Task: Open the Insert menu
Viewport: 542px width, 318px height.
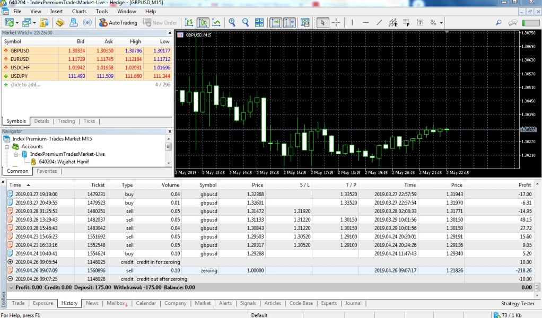Action: click(56, 11)
